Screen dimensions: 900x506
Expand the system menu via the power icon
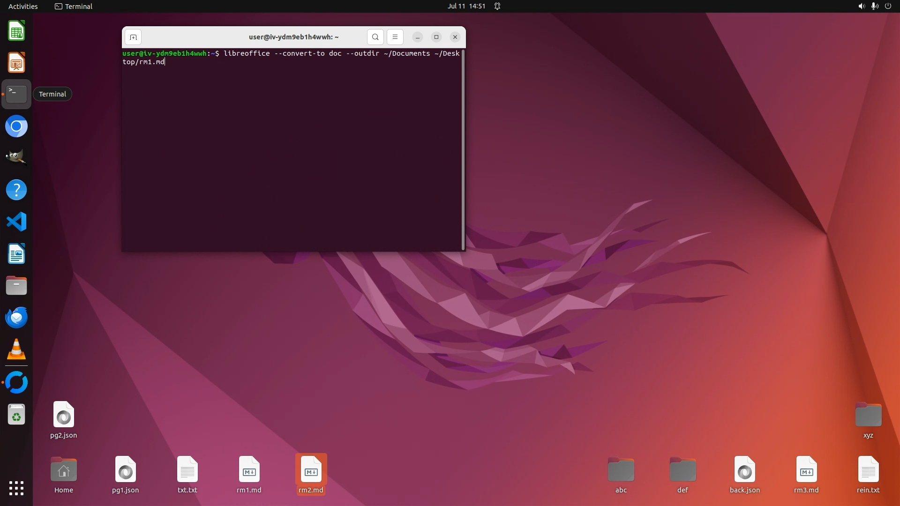(x=888, y=6)
